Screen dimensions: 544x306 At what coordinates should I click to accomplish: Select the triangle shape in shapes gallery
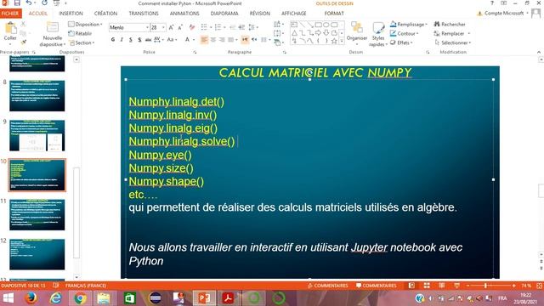(x=294, y=33)
